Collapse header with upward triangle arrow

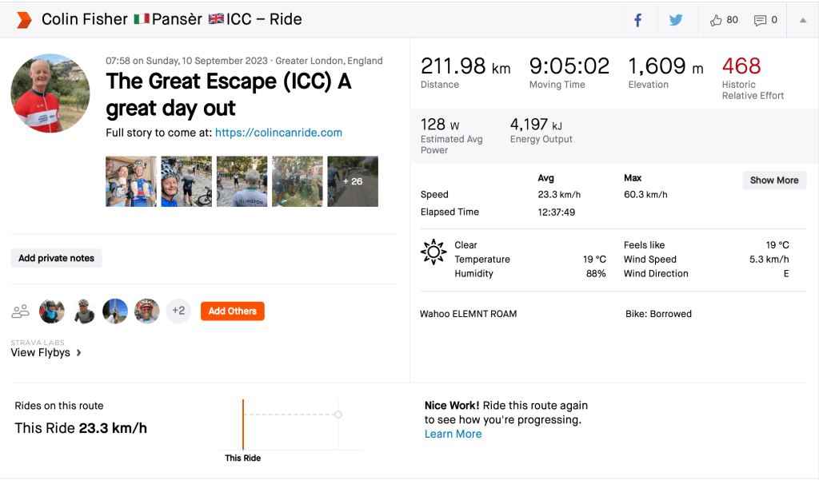tap(803, 20)
